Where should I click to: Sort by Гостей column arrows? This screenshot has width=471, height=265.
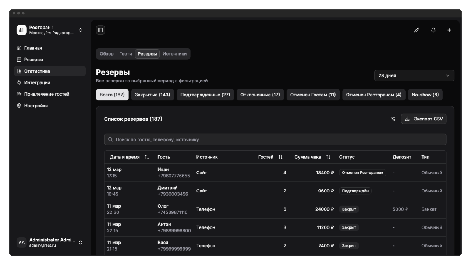pos(280,157)
